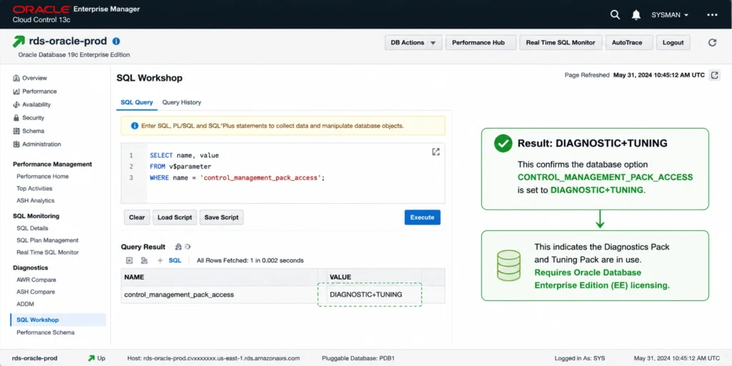Open SQL Details link
The height and width of the screenshot is (366, 732).
[32, 228]
